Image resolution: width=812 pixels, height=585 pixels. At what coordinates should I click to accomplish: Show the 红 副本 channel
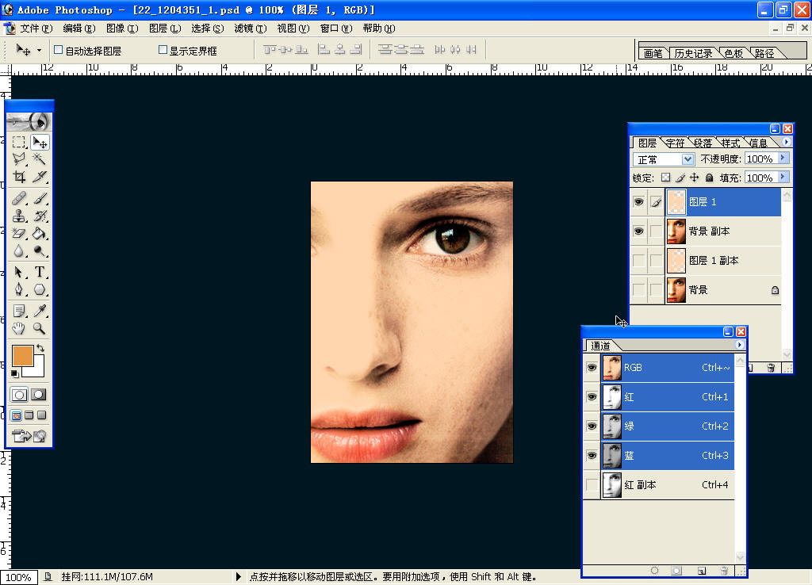[x=592, y=485]
